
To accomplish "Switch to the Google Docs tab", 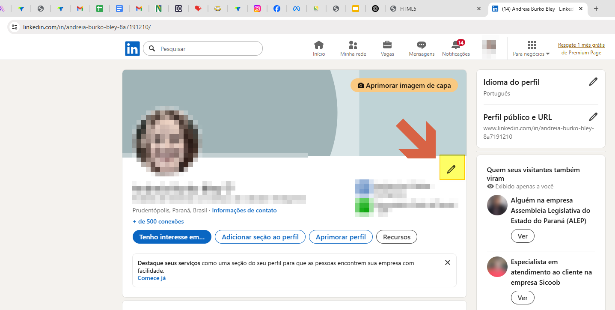I will (x=119, y=9).
